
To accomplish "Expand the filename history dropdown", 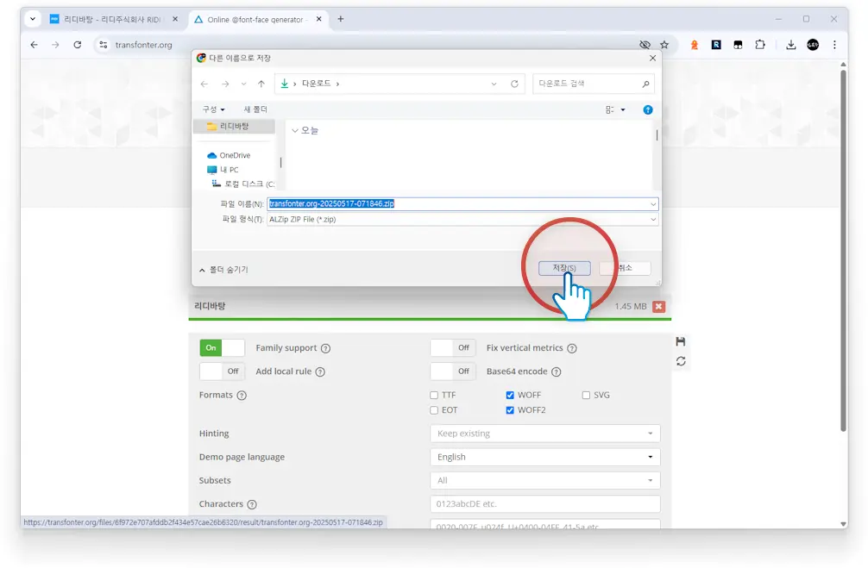I will [x=653, y=204].
